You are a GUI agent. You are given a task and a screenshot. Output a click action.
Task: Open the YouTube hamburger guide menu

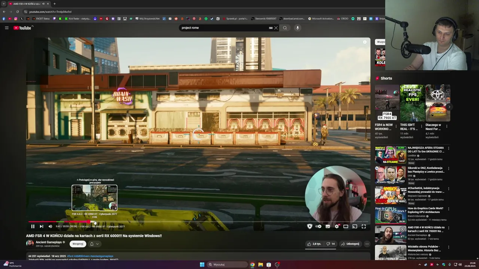(6, 28)
